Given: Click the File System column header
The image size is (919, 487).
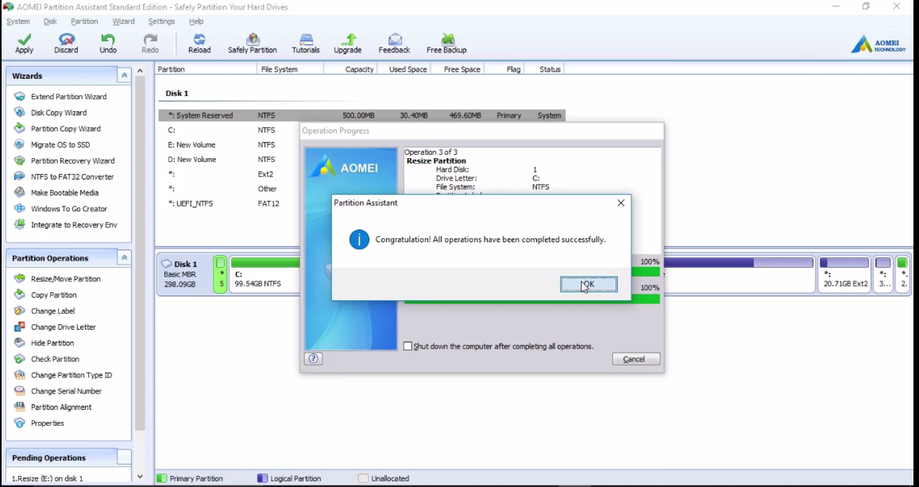Looking at the screenshot, I should [x=280, y=69].
